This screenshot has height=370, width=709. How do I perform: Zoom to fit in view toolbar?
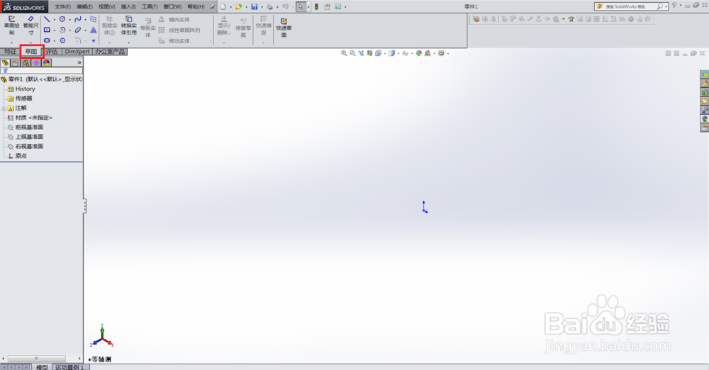[x=344, y=53]
